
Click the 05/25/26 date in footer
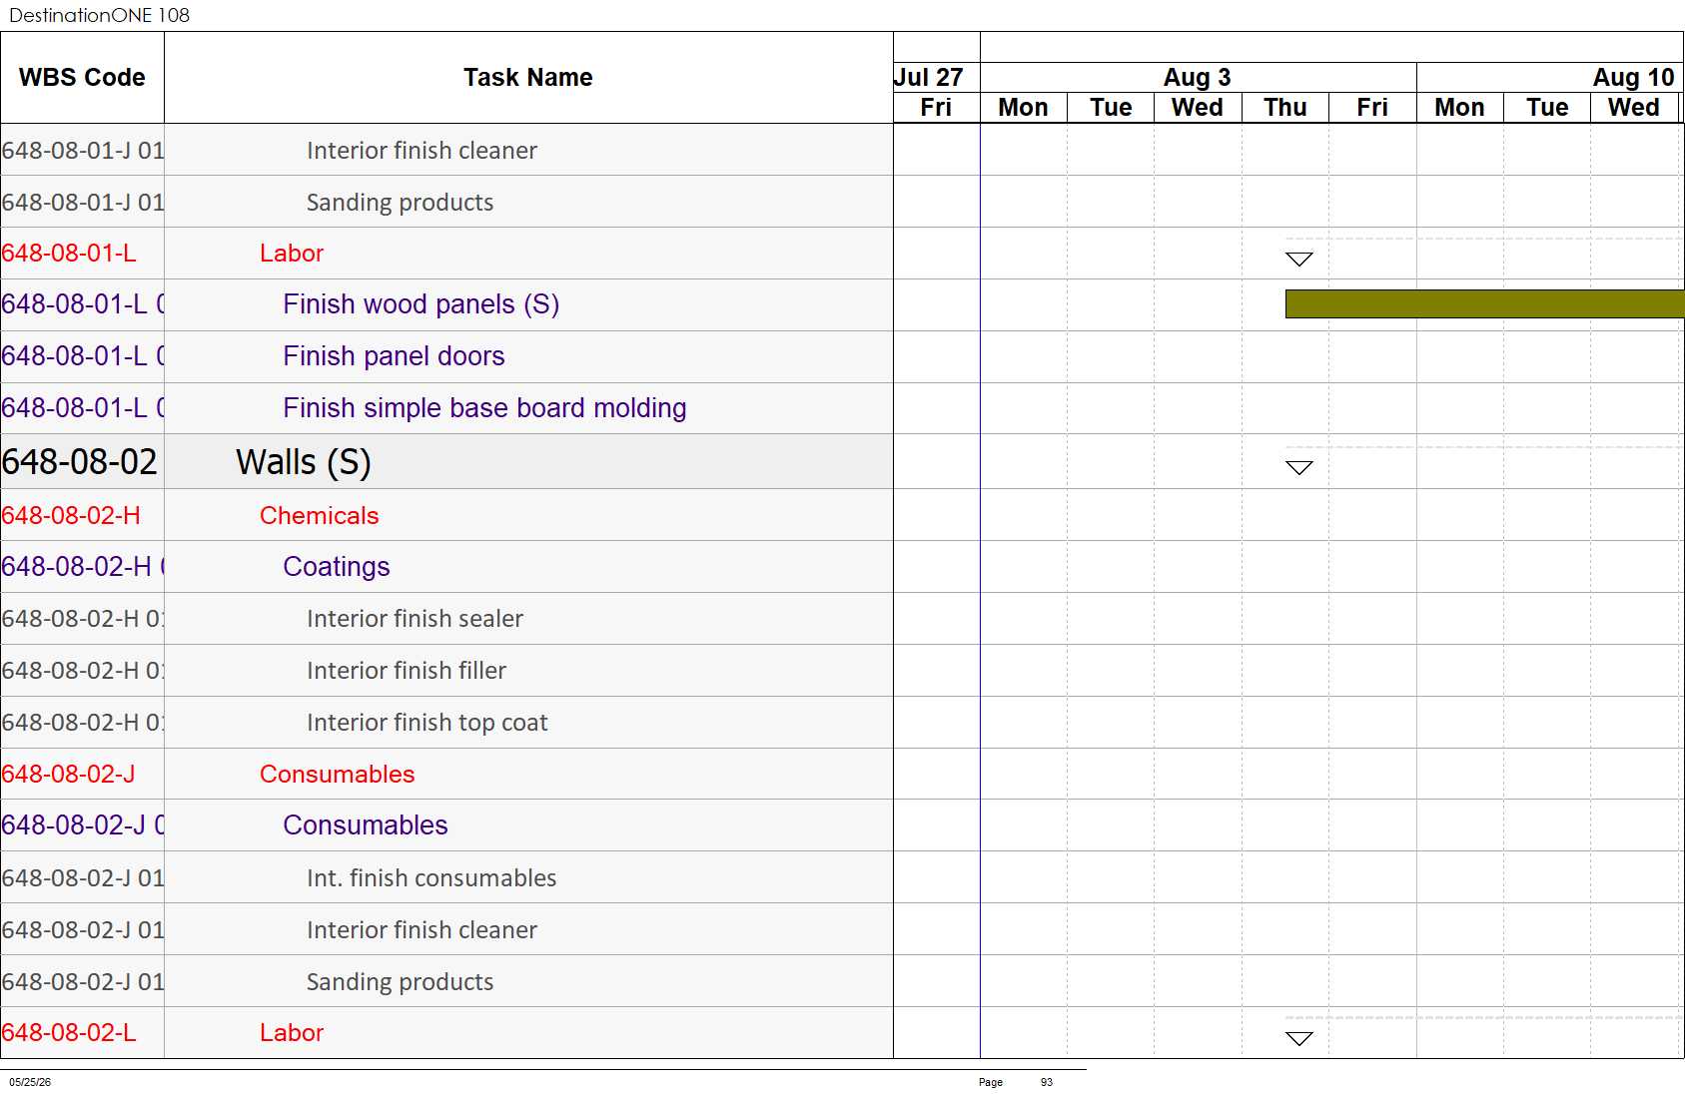point(30,1082)
